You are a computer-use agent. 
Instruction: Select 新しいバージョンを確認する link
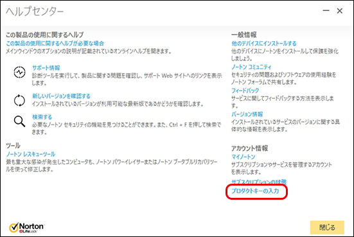(61, 96)
